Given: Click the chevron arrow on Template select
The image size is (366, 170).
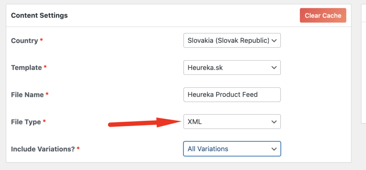Looking at the screenshot, I should [x=274, y=68].
